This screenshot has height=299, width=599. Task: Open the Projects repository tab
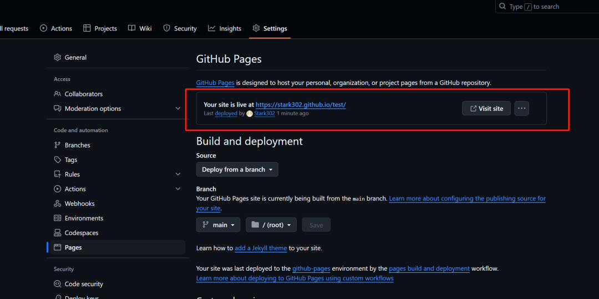pyautogui.click(x=100, y=28)
